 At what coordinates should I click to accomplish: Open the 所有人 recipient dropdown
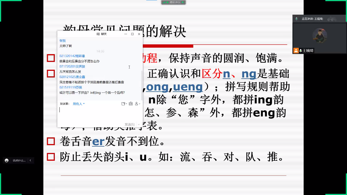click(79, 104)
